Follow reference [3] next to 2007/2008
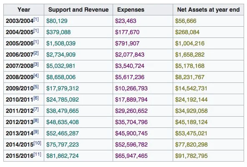 click(x=36, y=65)
